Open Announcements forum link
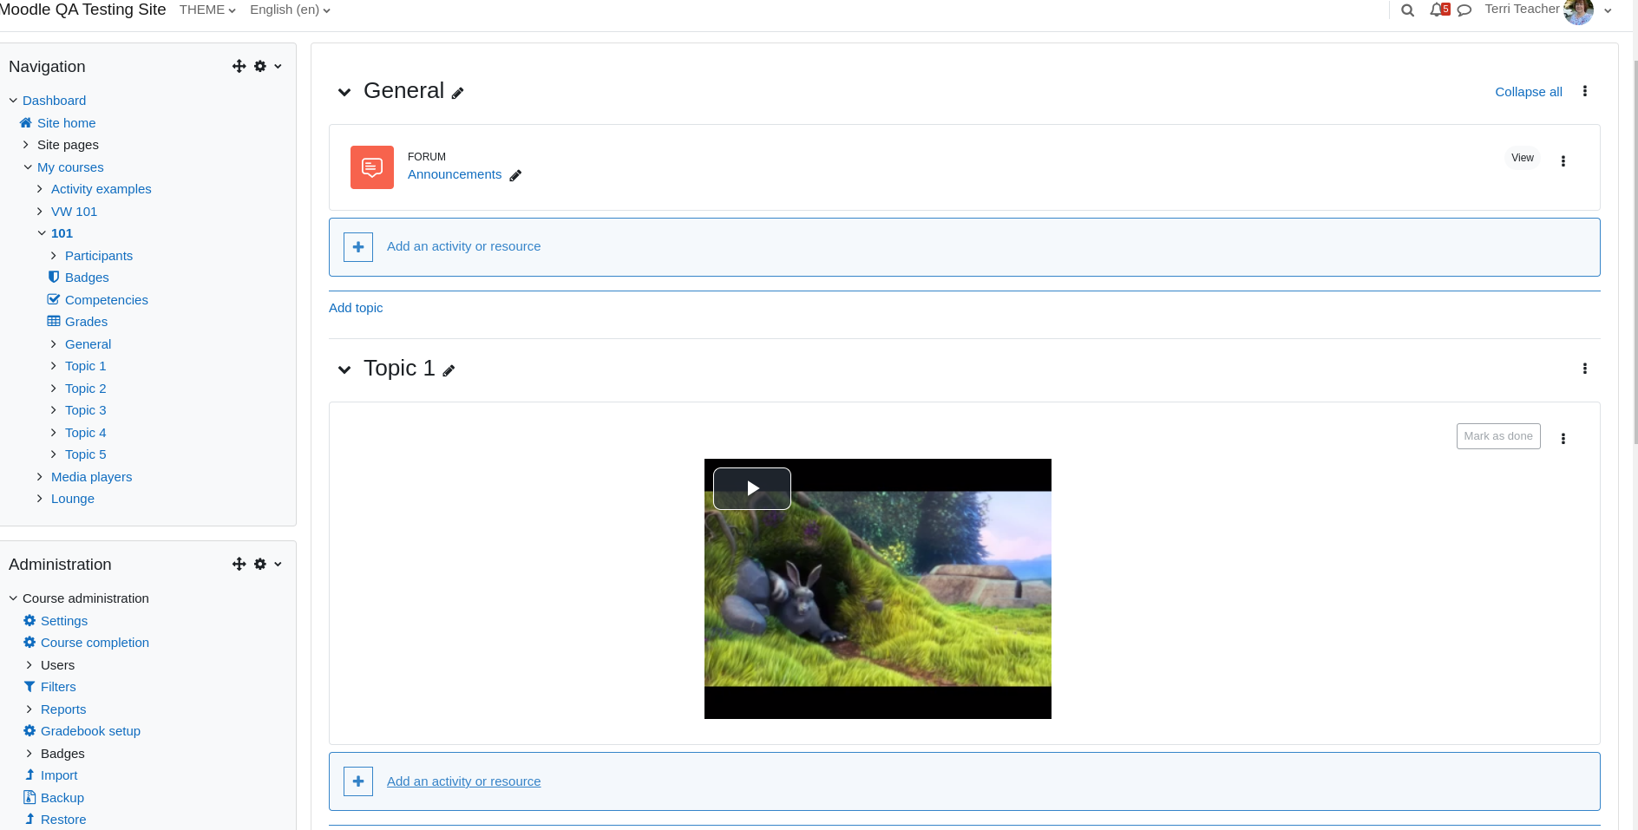The width and height of the screenshot is (1638, 830). point(455,174)
